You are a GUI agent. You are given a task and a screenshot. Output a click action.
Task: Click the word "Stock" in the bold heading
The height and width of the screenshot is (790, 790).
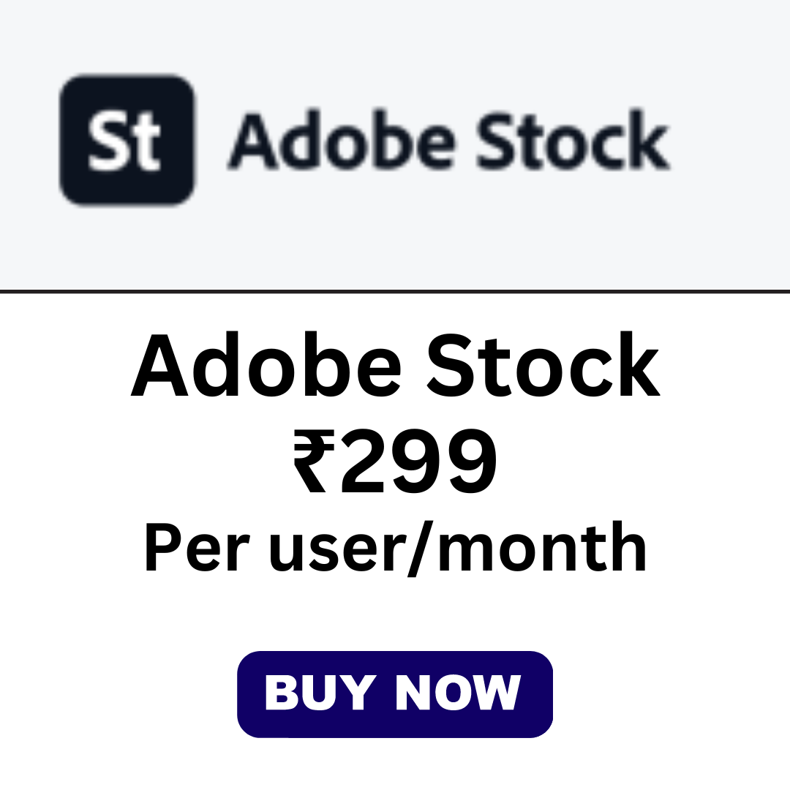(544, 365)
